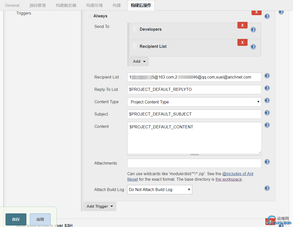The height and width of the screenshot is (227, 293).
Task: Switch to the 构建 tab
Action: tap(117, 5)
